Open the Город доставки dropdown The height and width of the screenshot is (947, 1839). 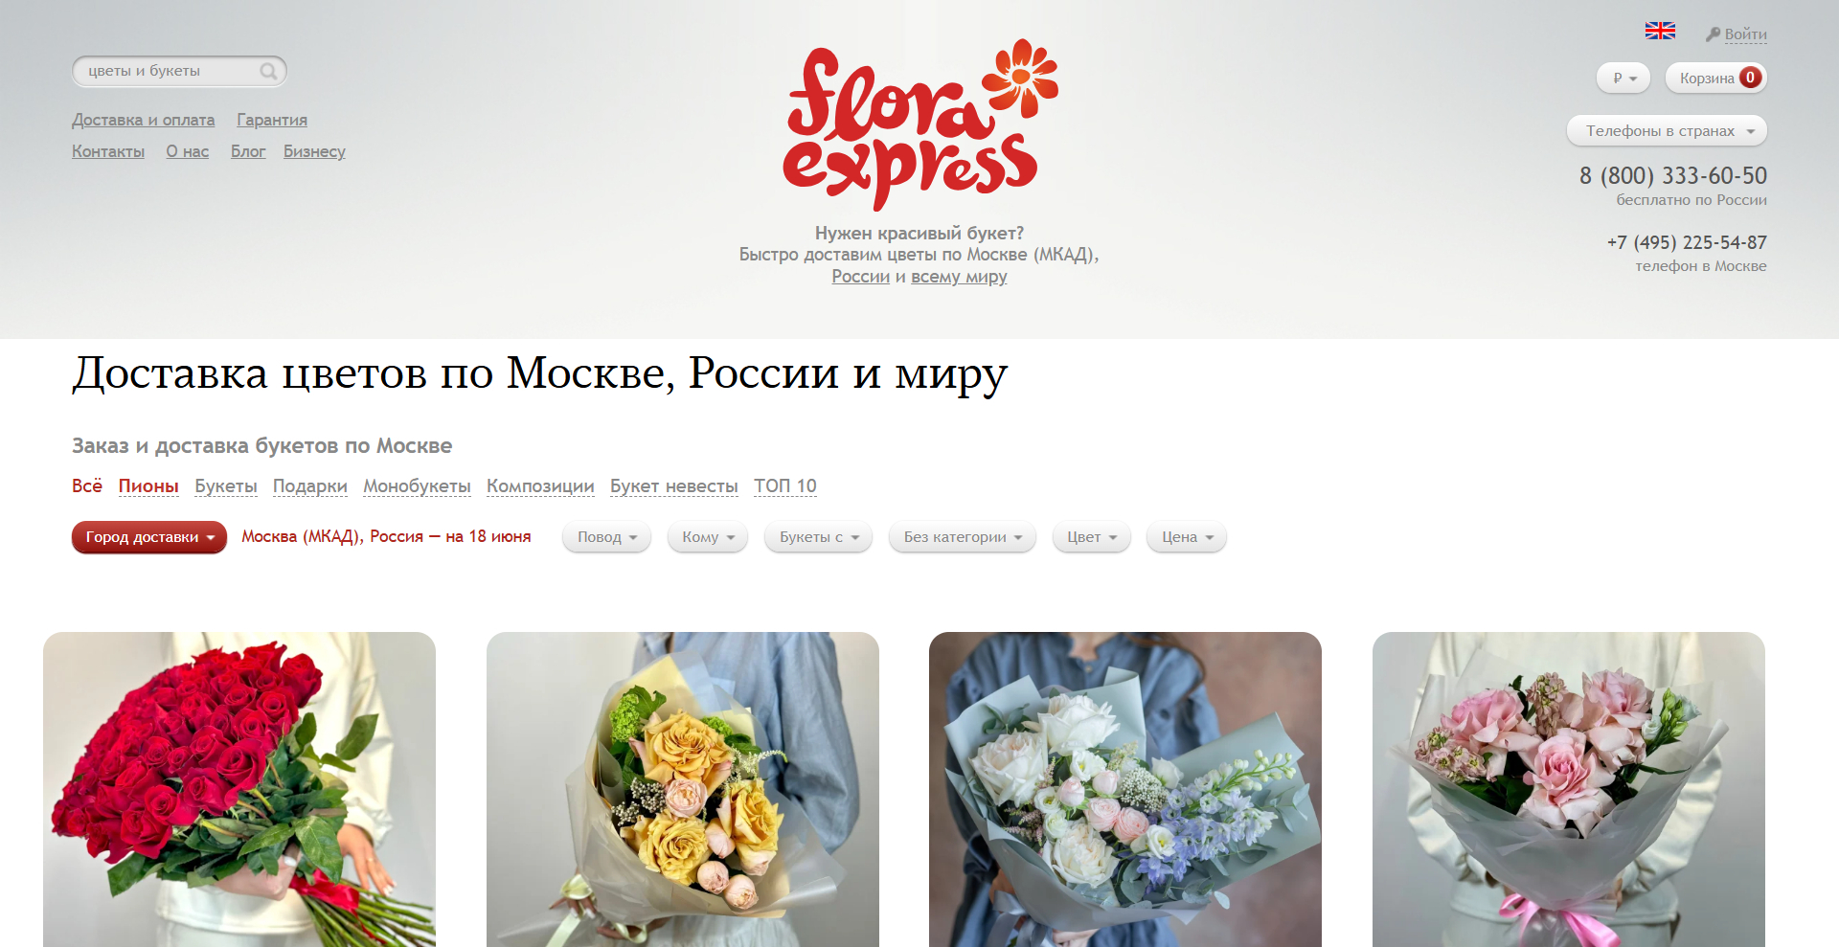(149, 536)
